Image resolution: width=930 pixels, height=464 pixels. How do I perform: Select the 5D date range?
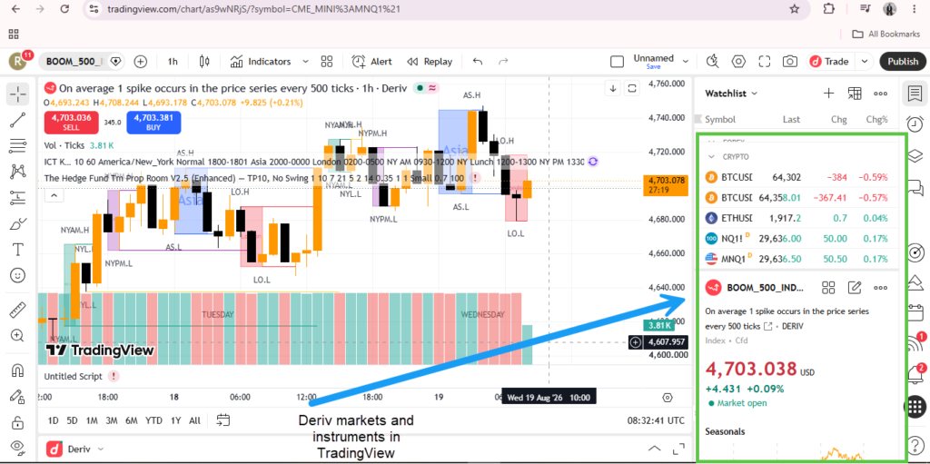point(72,420)
